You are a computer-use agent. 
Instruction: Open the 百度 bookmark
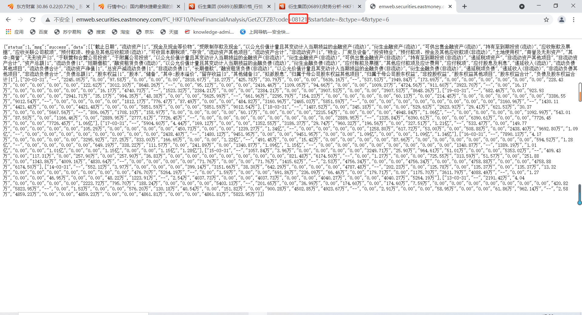[39, 32]
